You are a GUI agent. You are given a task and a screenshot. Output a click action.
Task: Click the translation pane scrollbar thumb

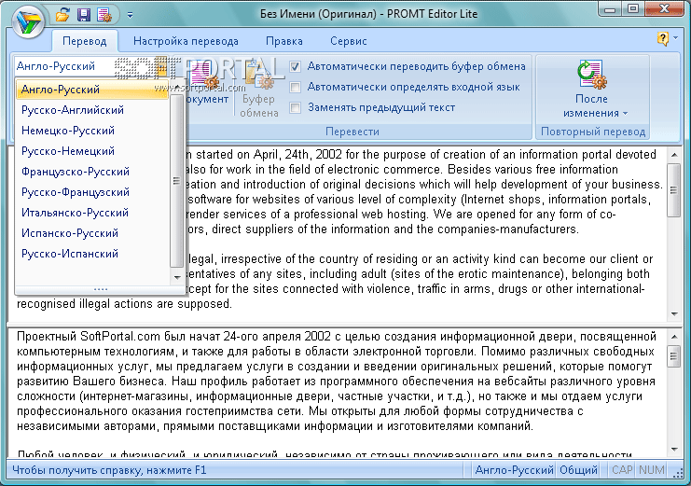pyautogui.click(x=674, y=356)
